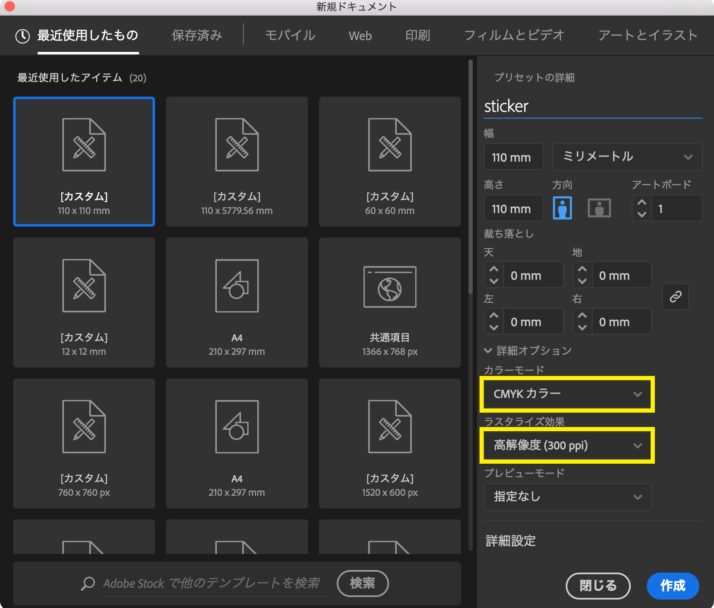Click the 幅 width field 110 mm

pos(513,157)
